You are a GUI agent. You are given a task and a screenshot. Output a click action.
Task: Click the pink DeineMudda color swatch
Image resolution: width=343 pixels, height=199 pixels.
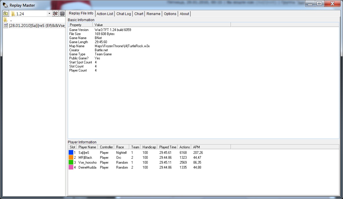(x=71, y=167)
